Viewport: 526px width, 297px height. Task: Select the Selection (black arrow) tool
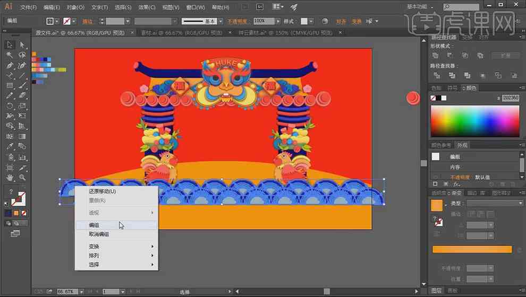pyautogui.click(x=10, y=45)
